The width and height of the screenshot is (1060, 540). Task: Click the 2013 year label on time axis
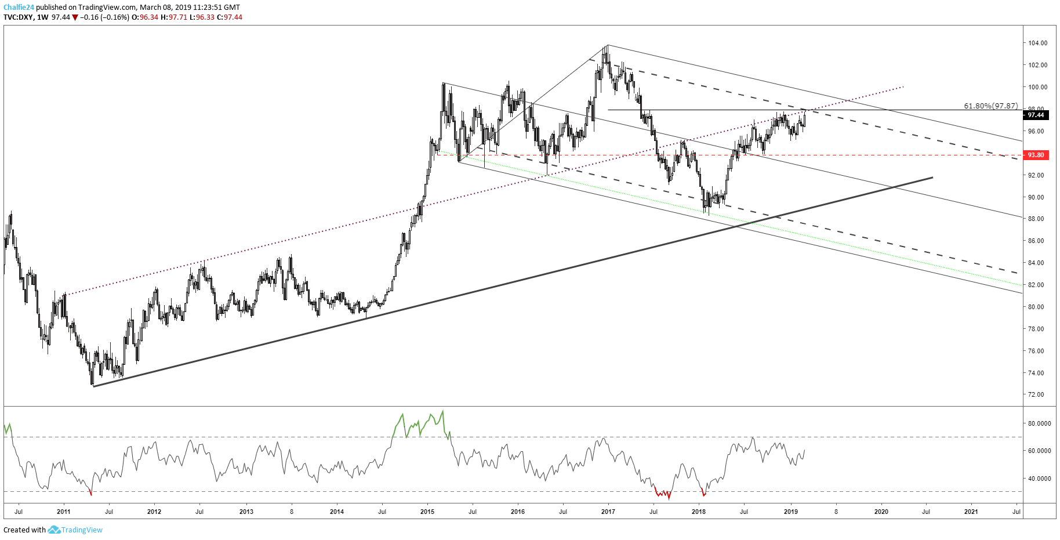(246, 512)
